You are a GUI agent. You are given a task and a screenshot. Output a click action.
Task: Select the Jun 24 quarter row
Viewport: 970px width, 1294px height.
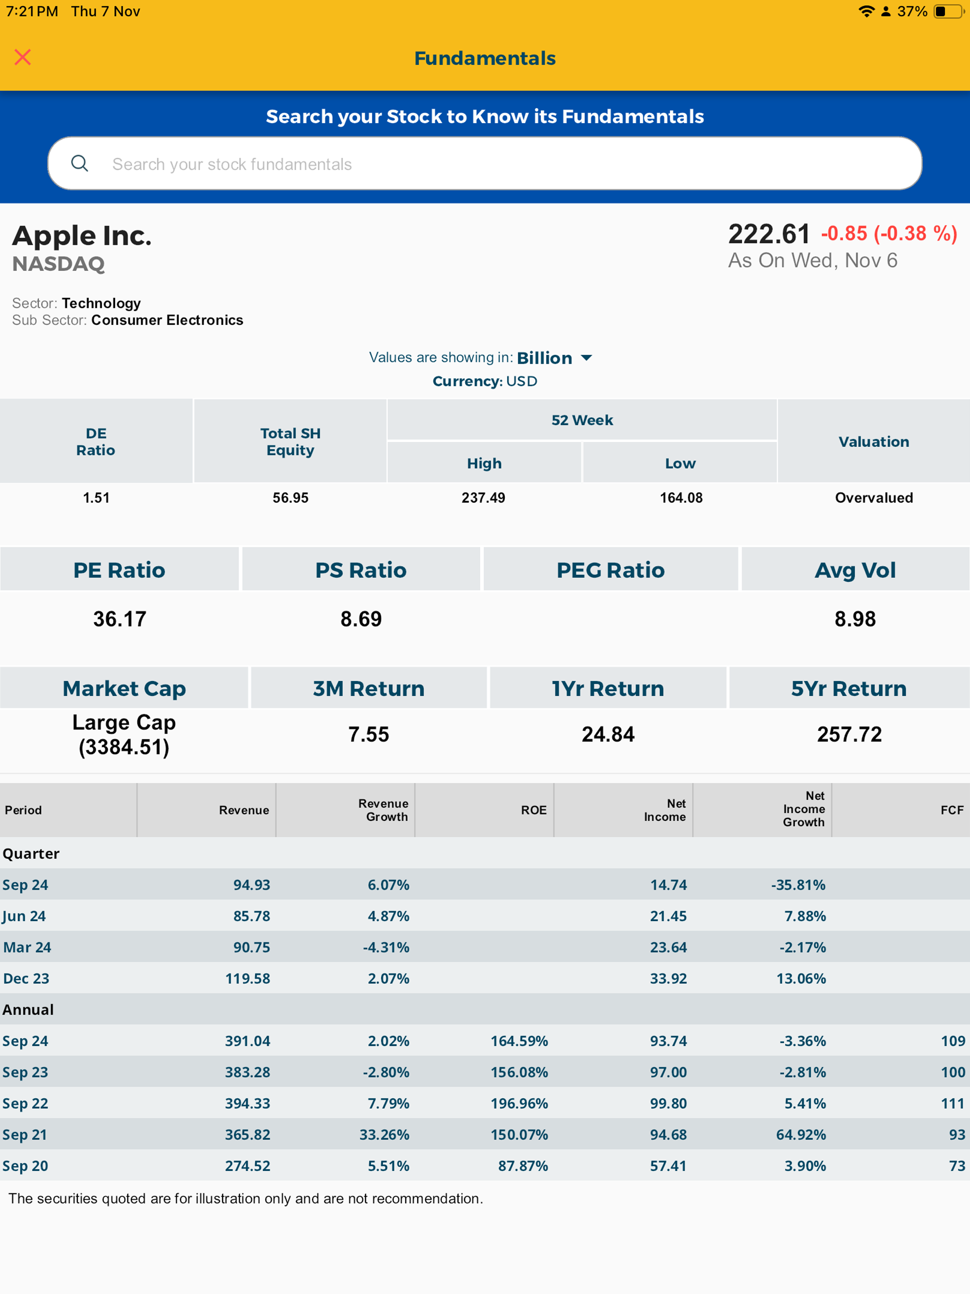[485, 916]
